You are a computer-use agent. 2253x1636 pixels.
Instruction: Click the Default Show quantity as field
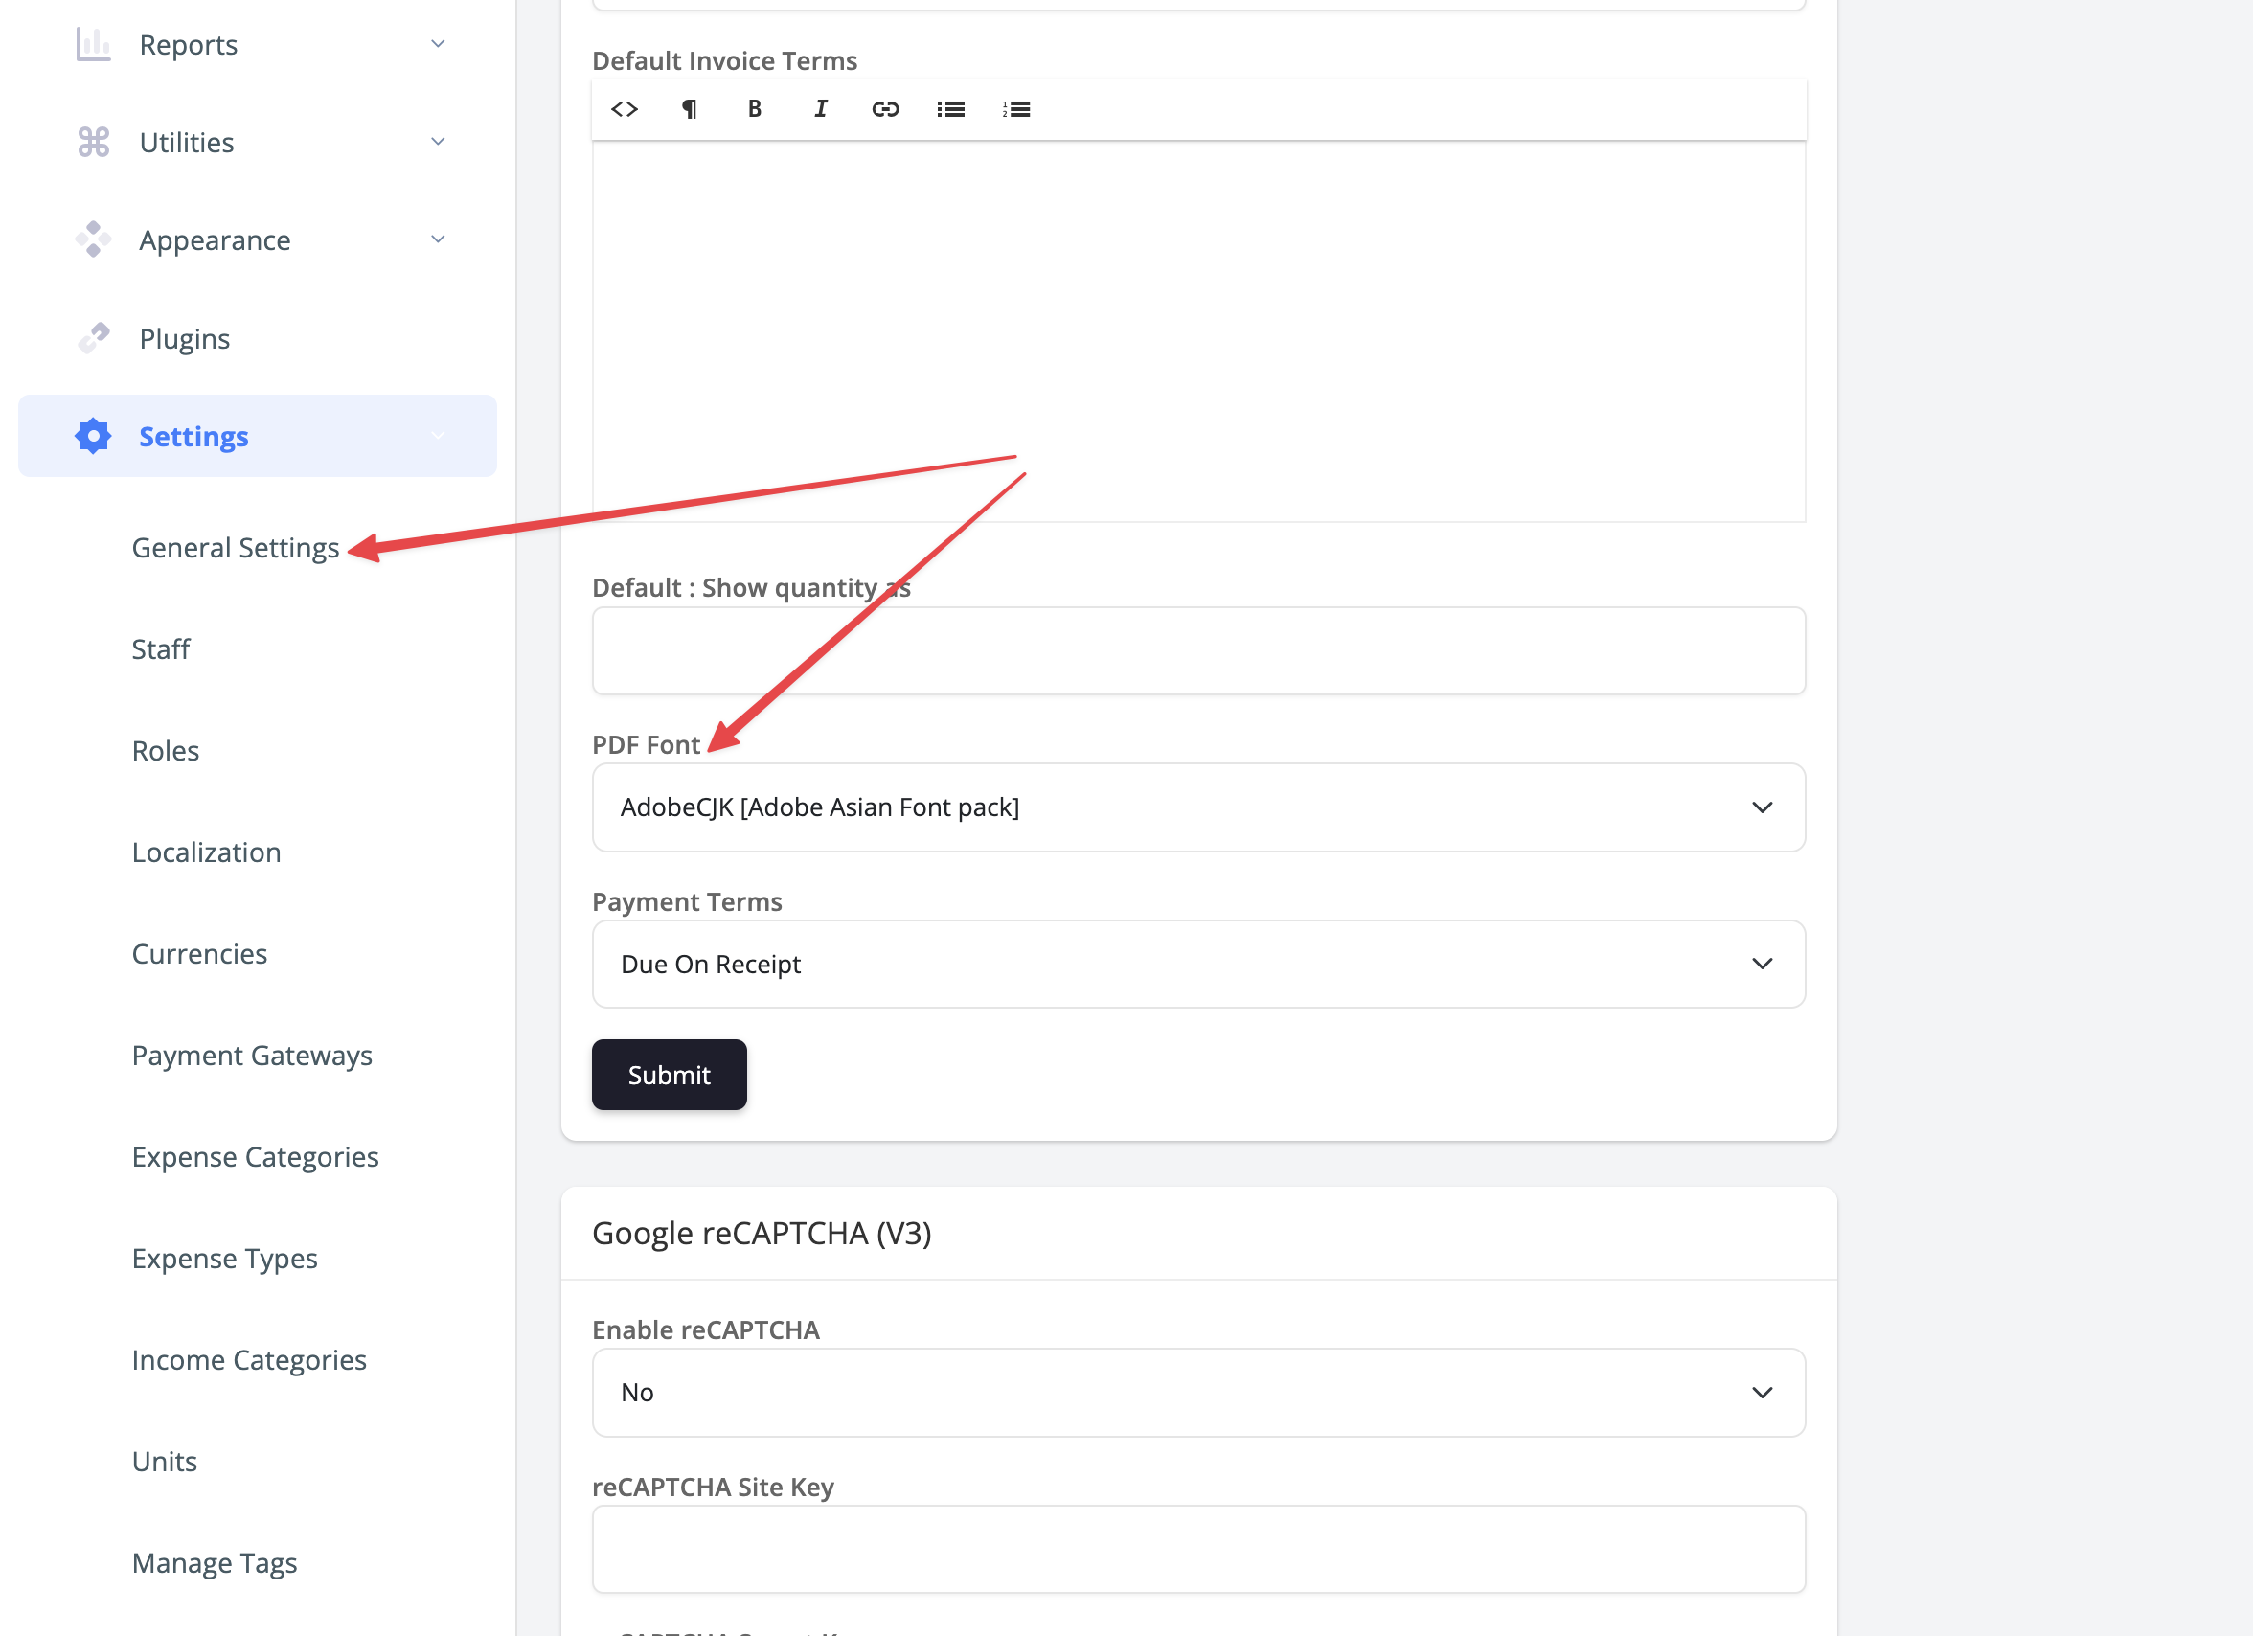point(1198,650)
